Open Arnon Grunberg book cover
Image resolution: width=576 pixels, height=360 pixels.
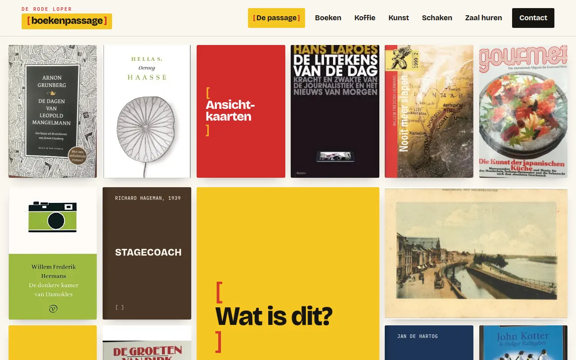coord(53,111)
